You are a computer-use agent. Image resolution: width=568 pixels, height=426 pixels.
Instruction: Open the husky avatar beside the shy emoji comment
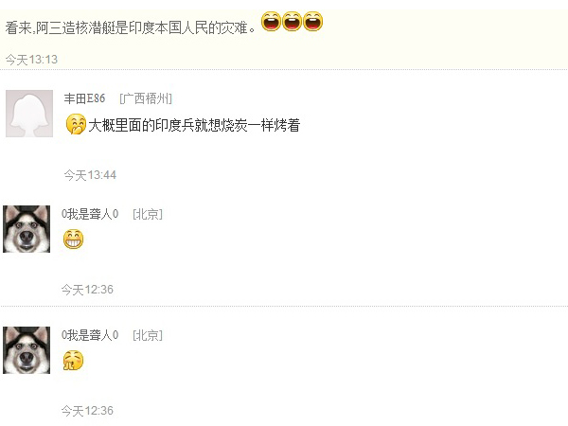click(27, 350)
